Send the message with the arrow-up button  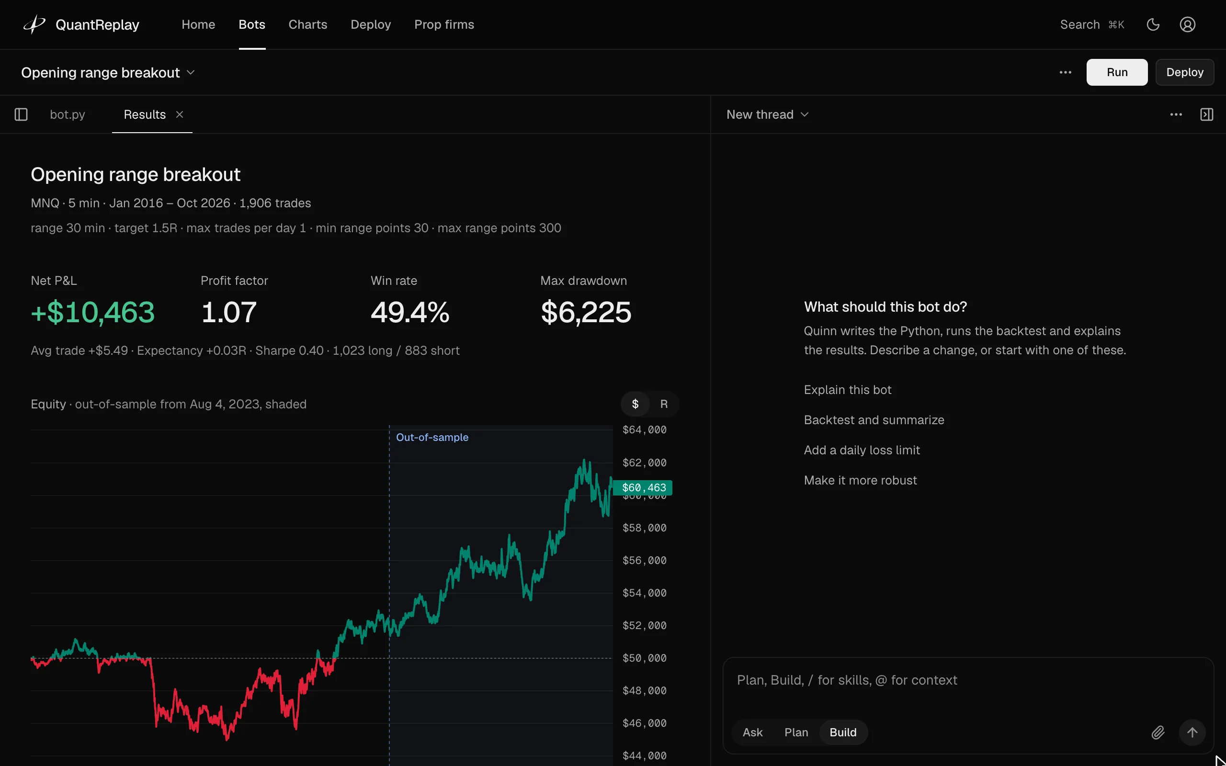[1192, 732]
